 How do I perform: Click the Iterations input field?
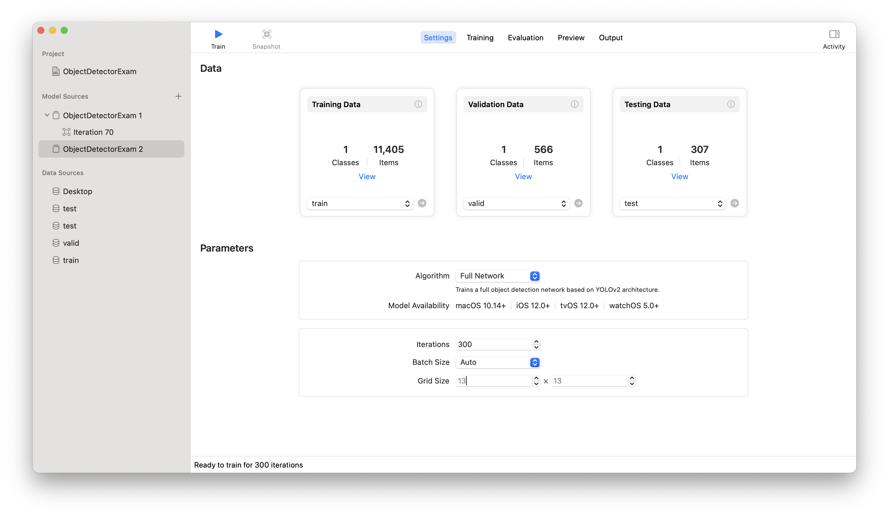click(x=493, y=344)
